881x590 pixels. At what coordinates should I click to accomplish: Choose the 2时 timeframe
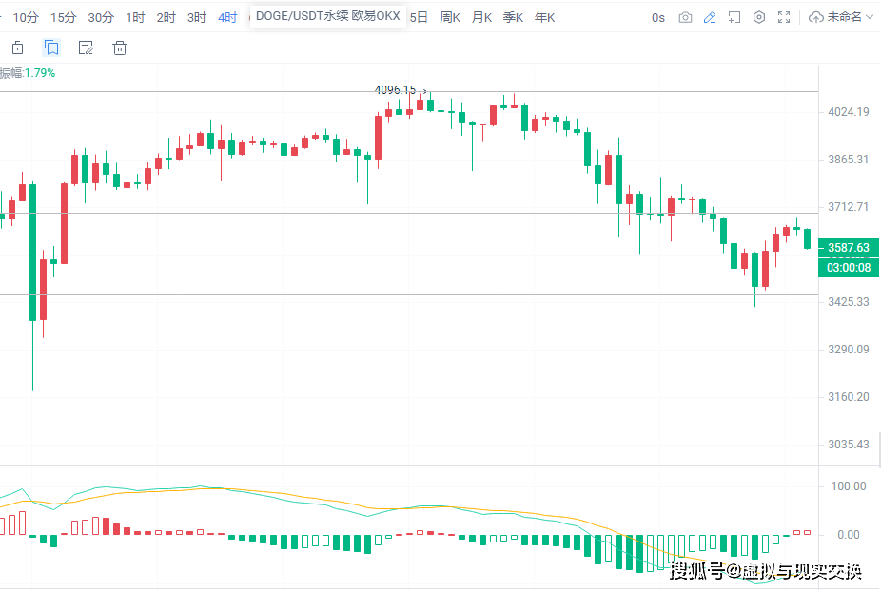pos(166,17)
